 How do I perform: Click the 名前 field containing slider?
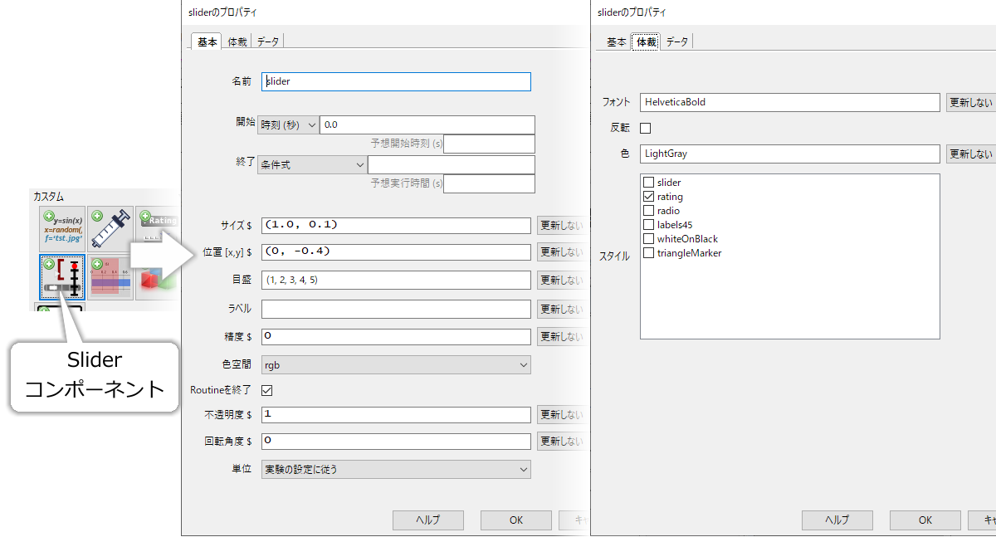[x=396, y=81]
